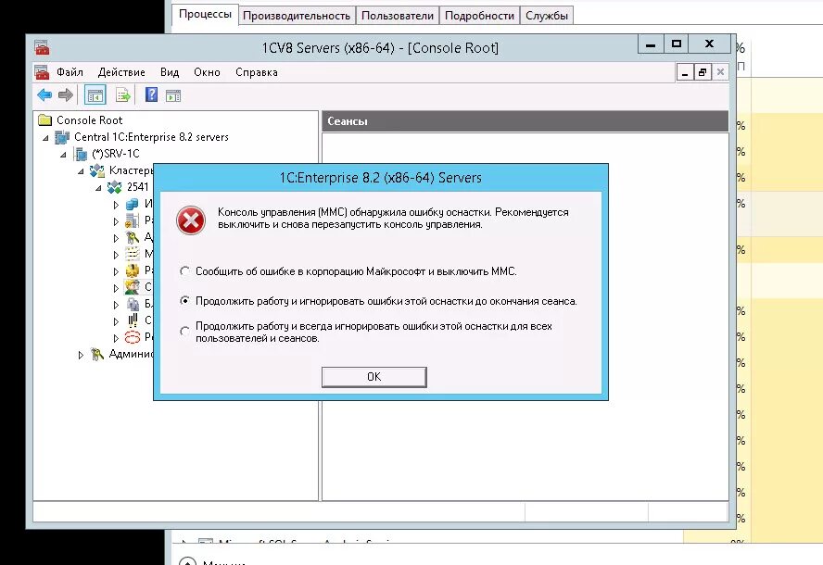Click the 1C:Enterprise 8.2 (x86-64) Servers dialog title
Image resolution: width=823 pixels, height=565 pixels.
[x=381, y=178]
